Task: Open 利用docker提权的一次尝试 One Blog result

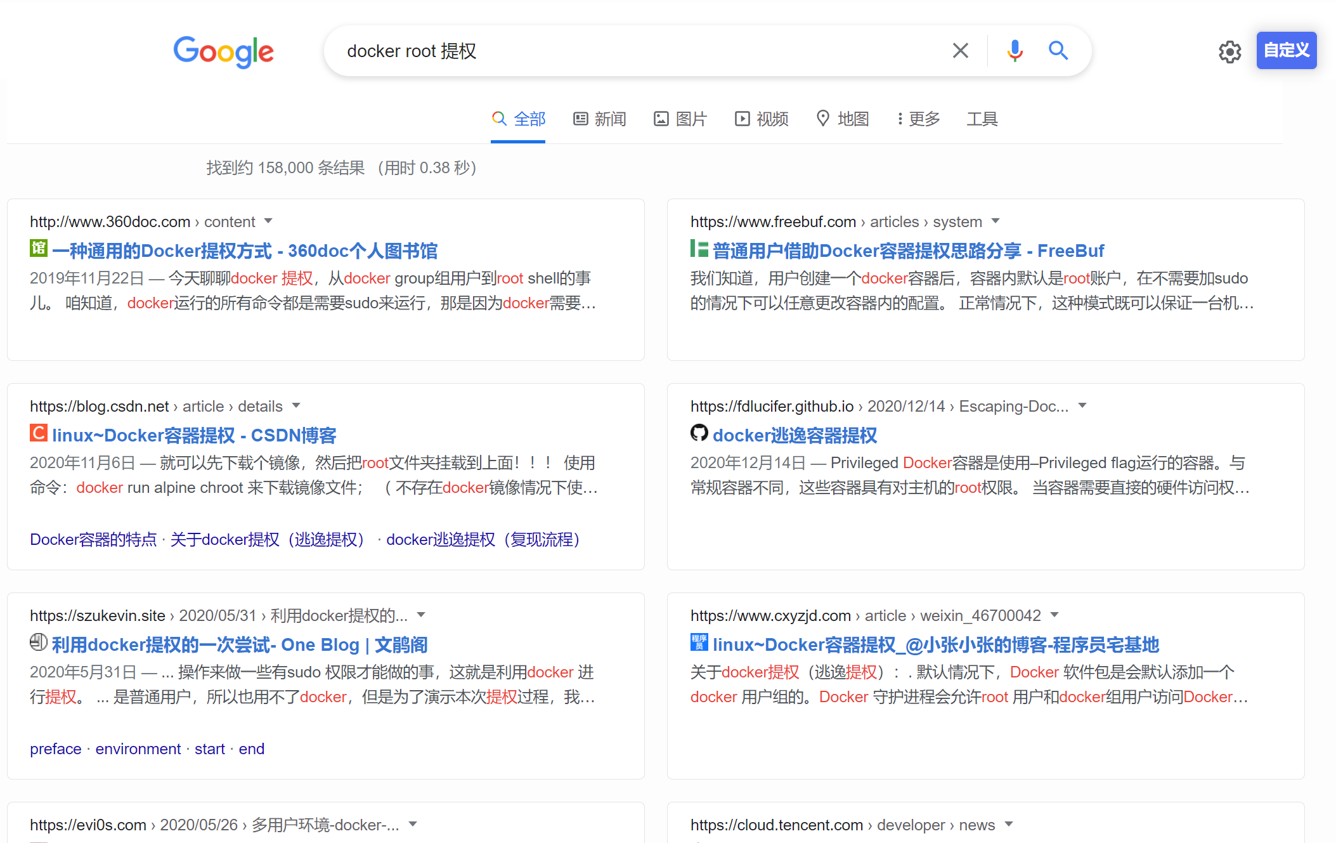Action: (240, 645)
